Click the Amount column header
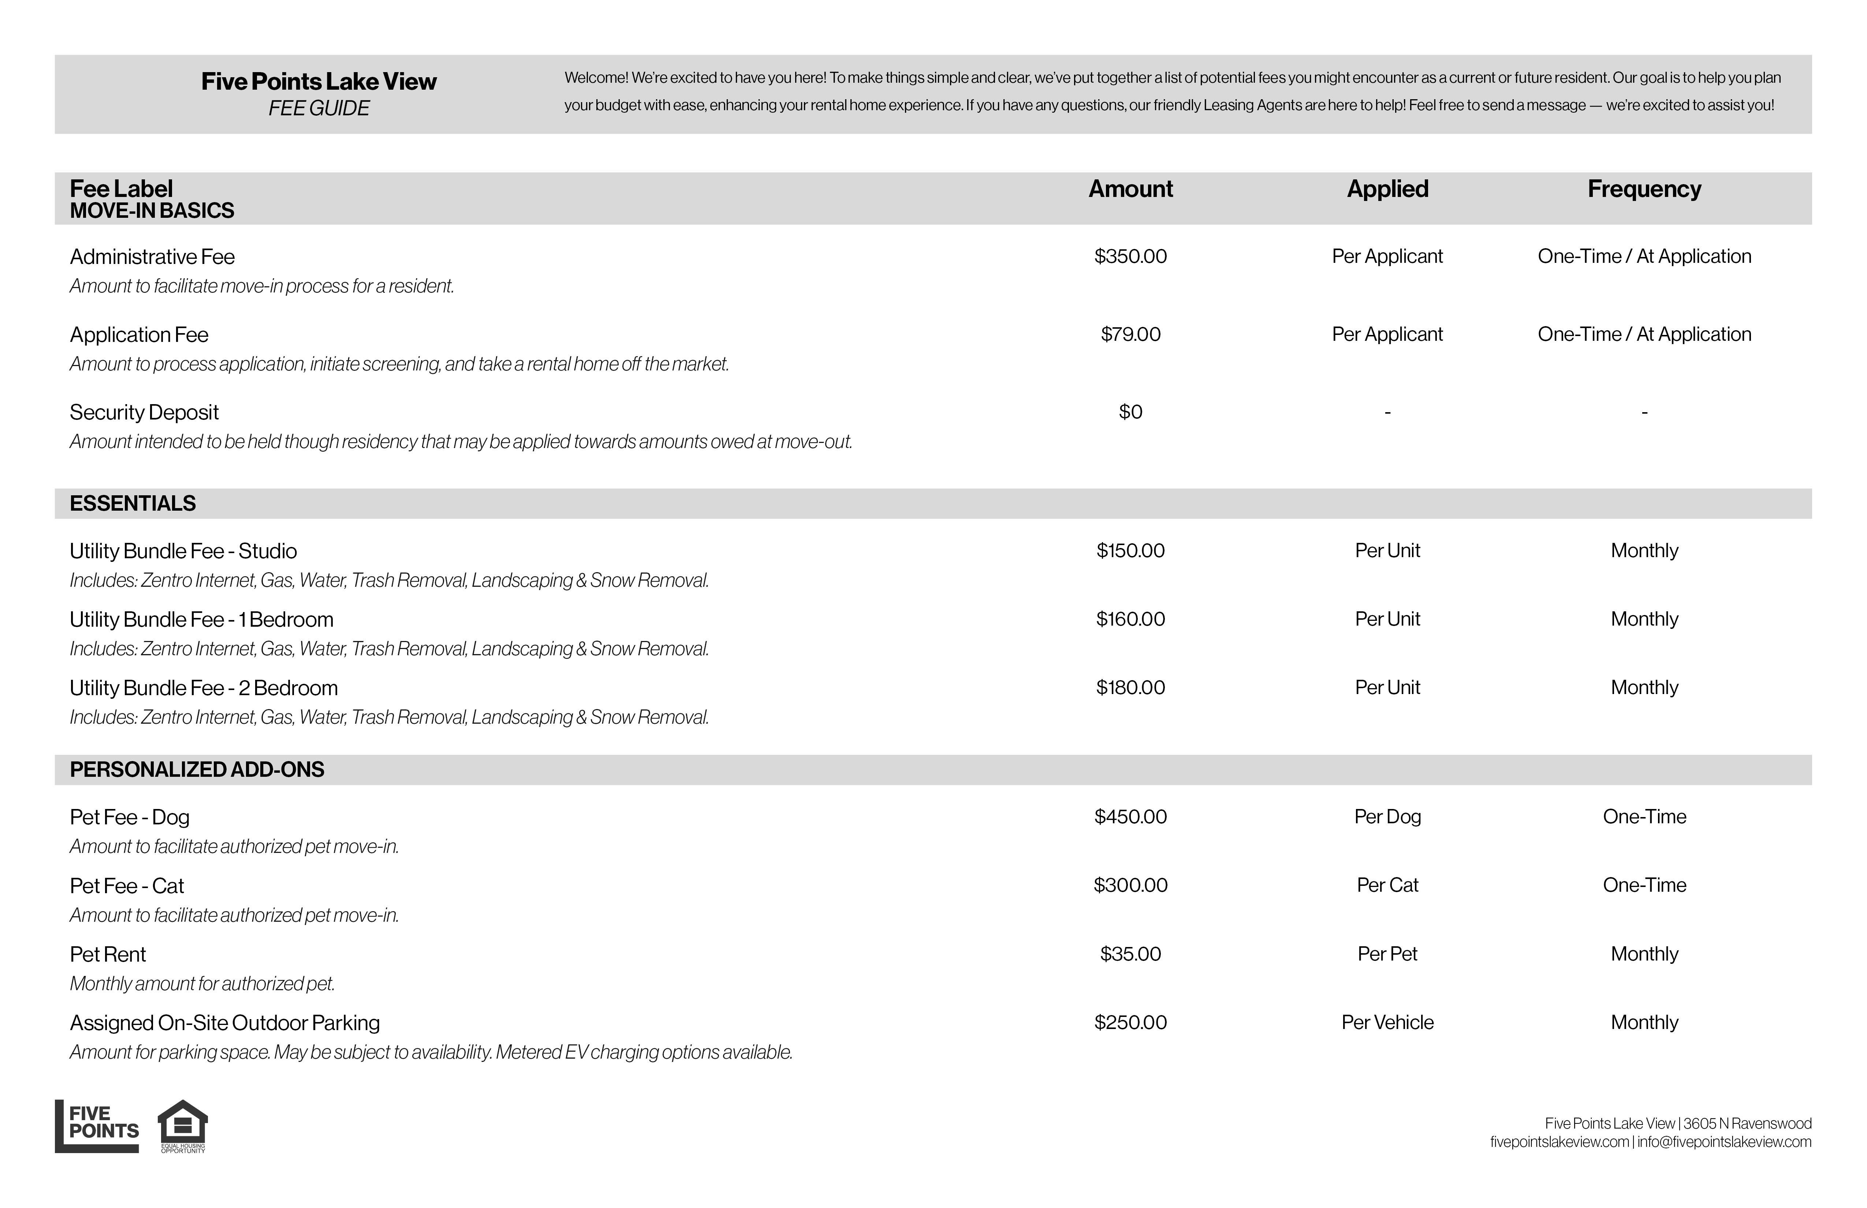This screenshot has width=1867, height=1208. click(1130, 189)
